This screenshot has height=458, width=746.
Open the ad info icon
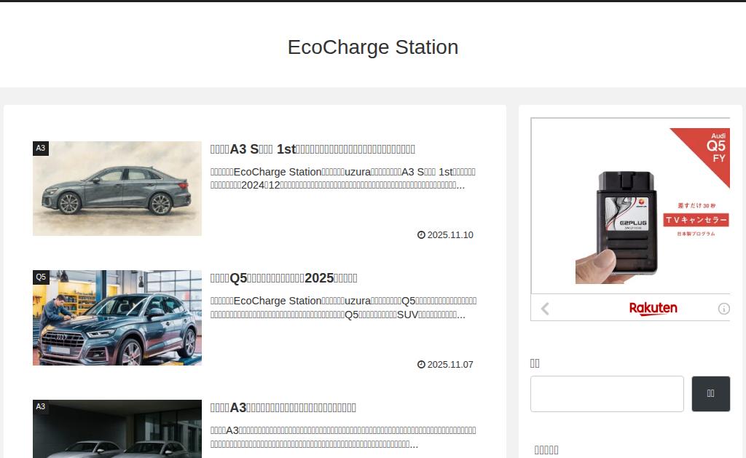coord(723,309)
